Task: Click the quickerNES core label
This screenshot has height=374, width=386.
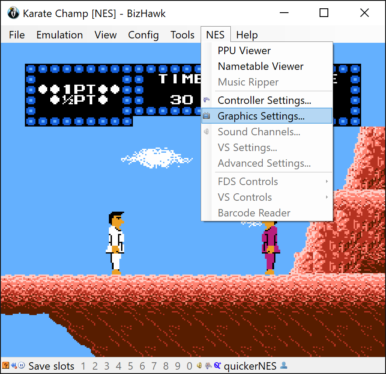Action: [x=250, y=366]
